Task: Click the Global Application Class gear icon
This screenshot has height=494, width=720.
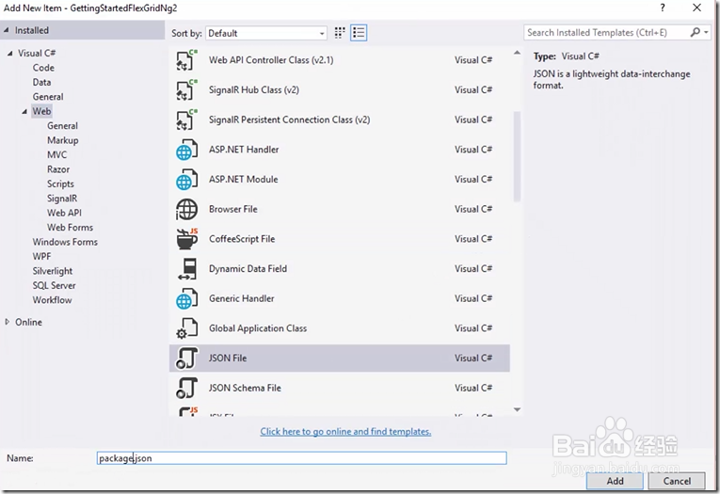Action: point(187,328)
